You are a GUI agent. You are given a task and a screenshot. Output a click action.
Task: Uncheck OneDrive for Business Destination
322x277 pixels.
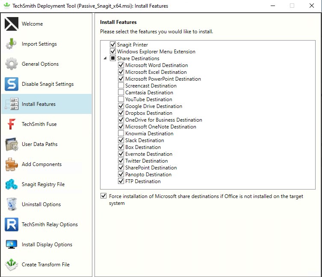[x=121, y=120]
